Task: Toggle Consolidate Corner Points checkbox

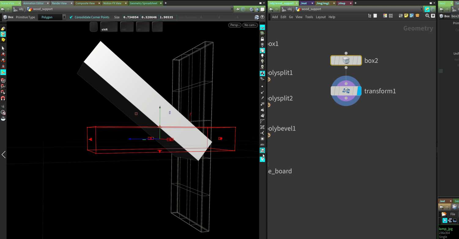Action: (x=71, y=17)
